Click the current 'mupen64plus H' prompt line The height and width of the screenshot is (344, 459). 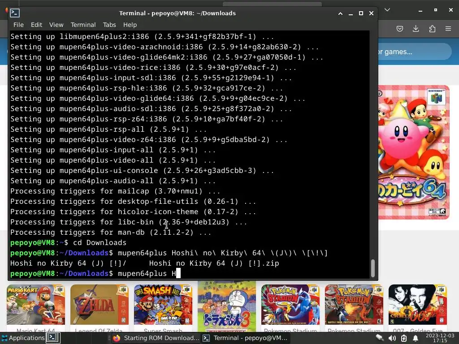coord(95,274)
